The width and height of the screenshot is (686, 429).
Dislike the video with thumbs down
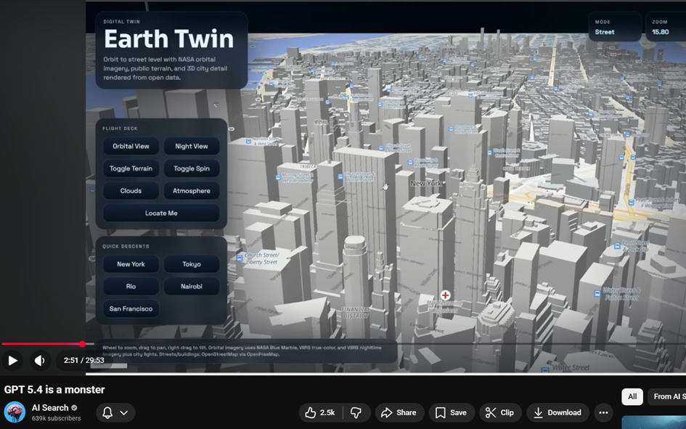[x=356, y=412]
